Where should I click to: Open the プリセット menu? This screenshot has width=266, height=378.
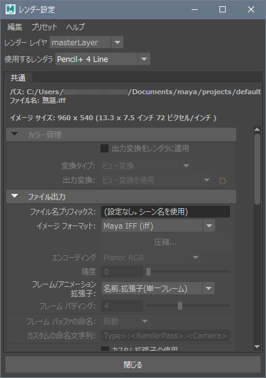tap(45, 27)
